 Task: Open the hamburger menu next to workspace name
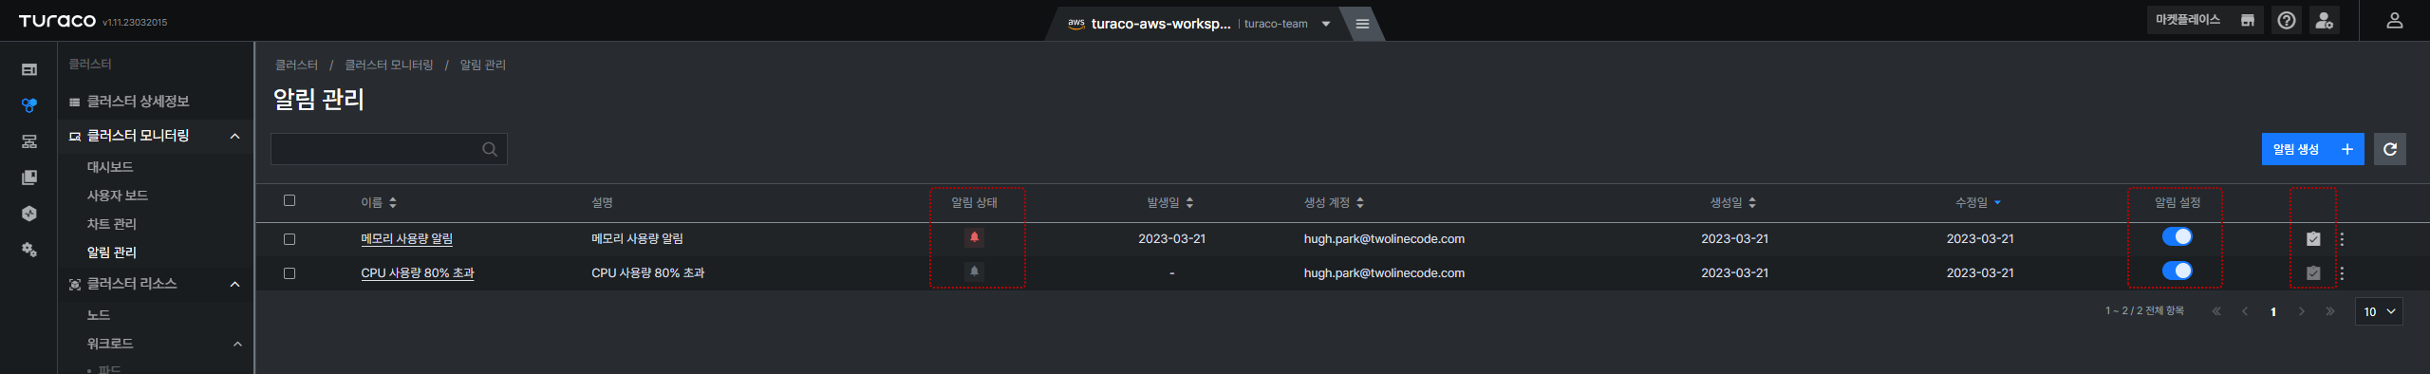click(x=1362, y=24)
